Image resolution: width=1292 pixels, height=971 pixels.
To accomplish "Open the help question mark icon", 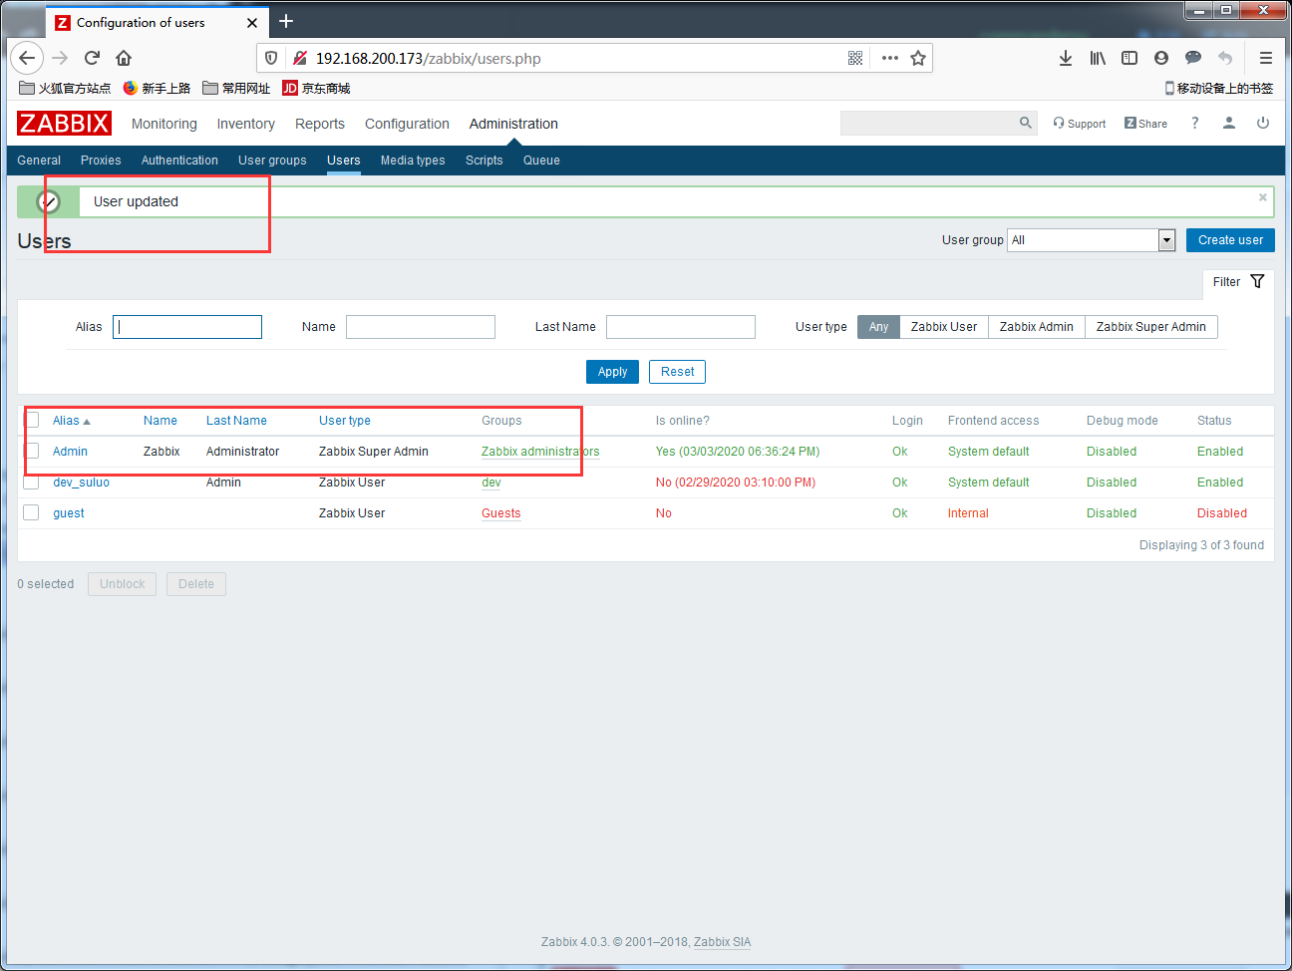I will (x=1194, y=123).
